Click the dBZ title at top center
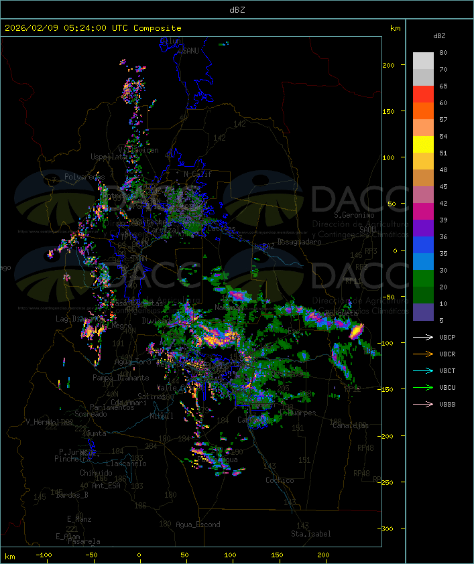 pos(237,10)
